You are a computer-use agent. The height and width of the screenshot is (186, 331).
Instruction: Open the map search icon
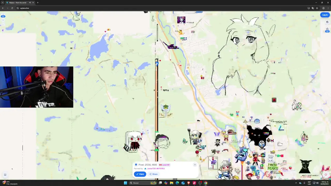tap(327, 22)
